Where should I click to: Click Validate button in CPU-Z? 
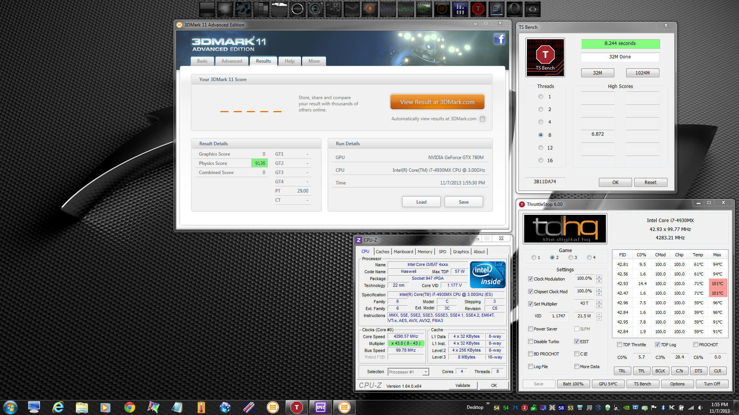(x=463, y=385)
